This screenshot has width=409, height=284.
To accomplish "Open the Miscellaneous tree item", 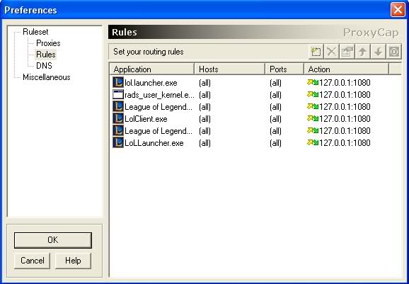I will (47, 77).
